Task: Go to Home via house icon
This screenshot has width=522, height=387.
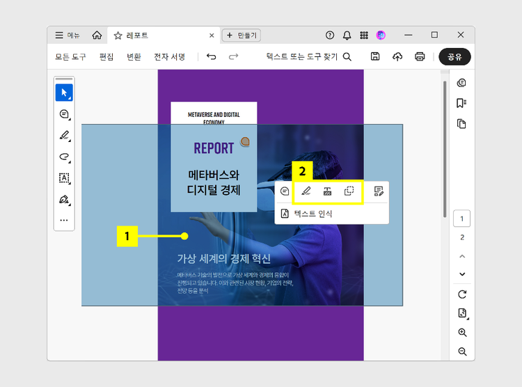Action: pos(97,35)
